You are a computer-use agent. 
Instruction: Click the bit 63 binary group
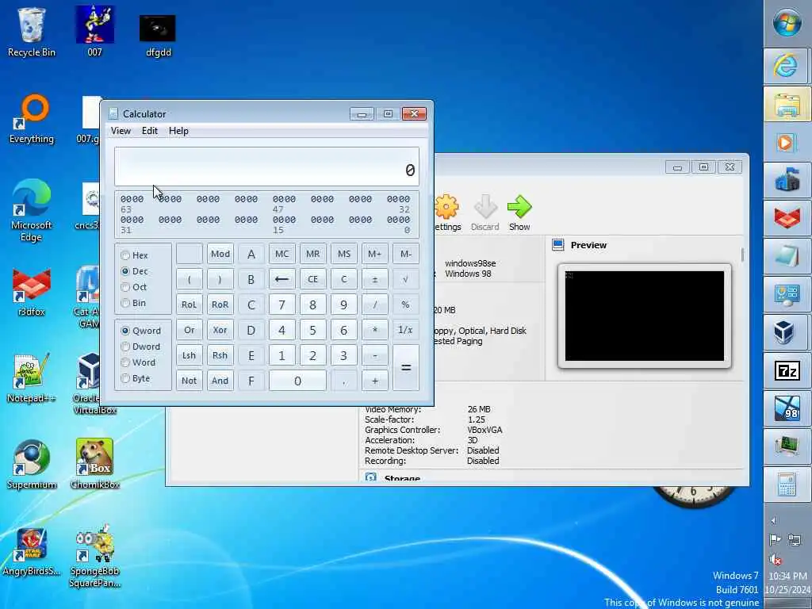coord(132,199)
